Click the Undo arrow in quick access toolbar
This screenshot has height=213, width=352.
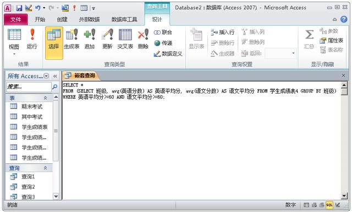tap(37, 8)
